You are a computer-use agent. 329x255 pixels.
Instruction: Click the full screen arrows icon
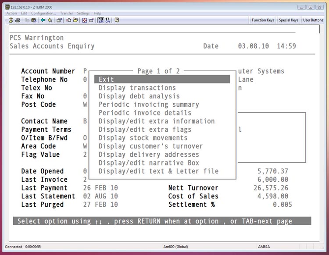[85, 20]
